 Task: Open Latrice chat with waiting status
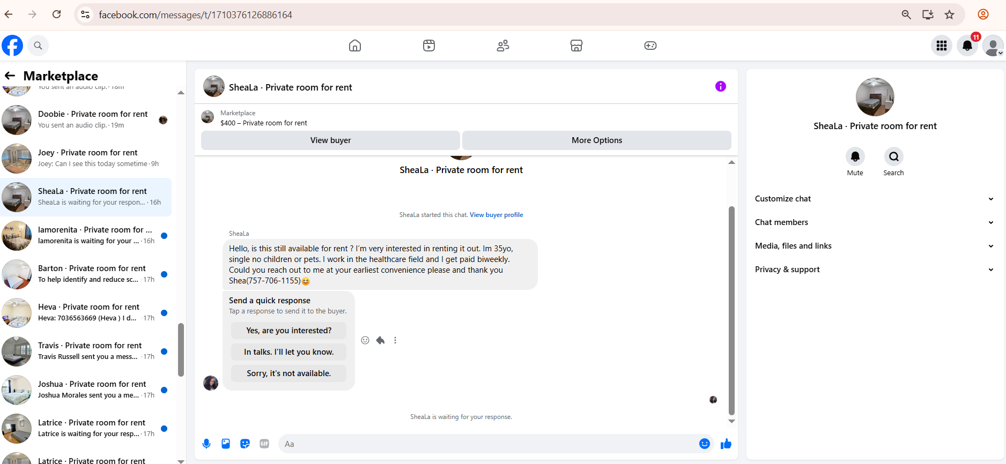tap(86, 429)
